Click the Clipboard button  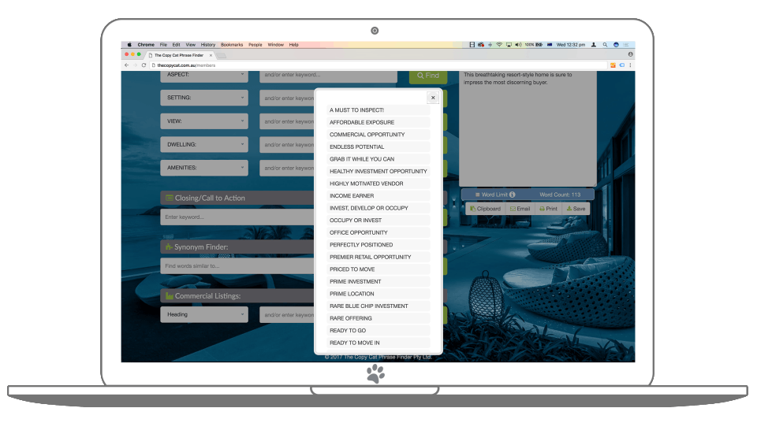pyautogui.click(x=485, y=209)
